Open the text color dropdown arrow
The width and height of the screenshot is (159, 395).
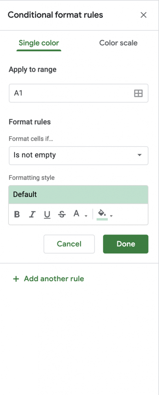coord(86,216)
